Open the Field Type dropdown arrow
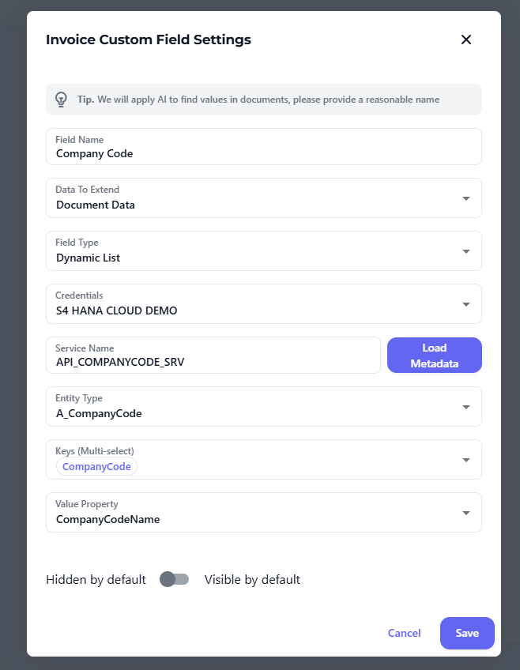This screenshot has height=670, width=520. [x=466, y=251]
